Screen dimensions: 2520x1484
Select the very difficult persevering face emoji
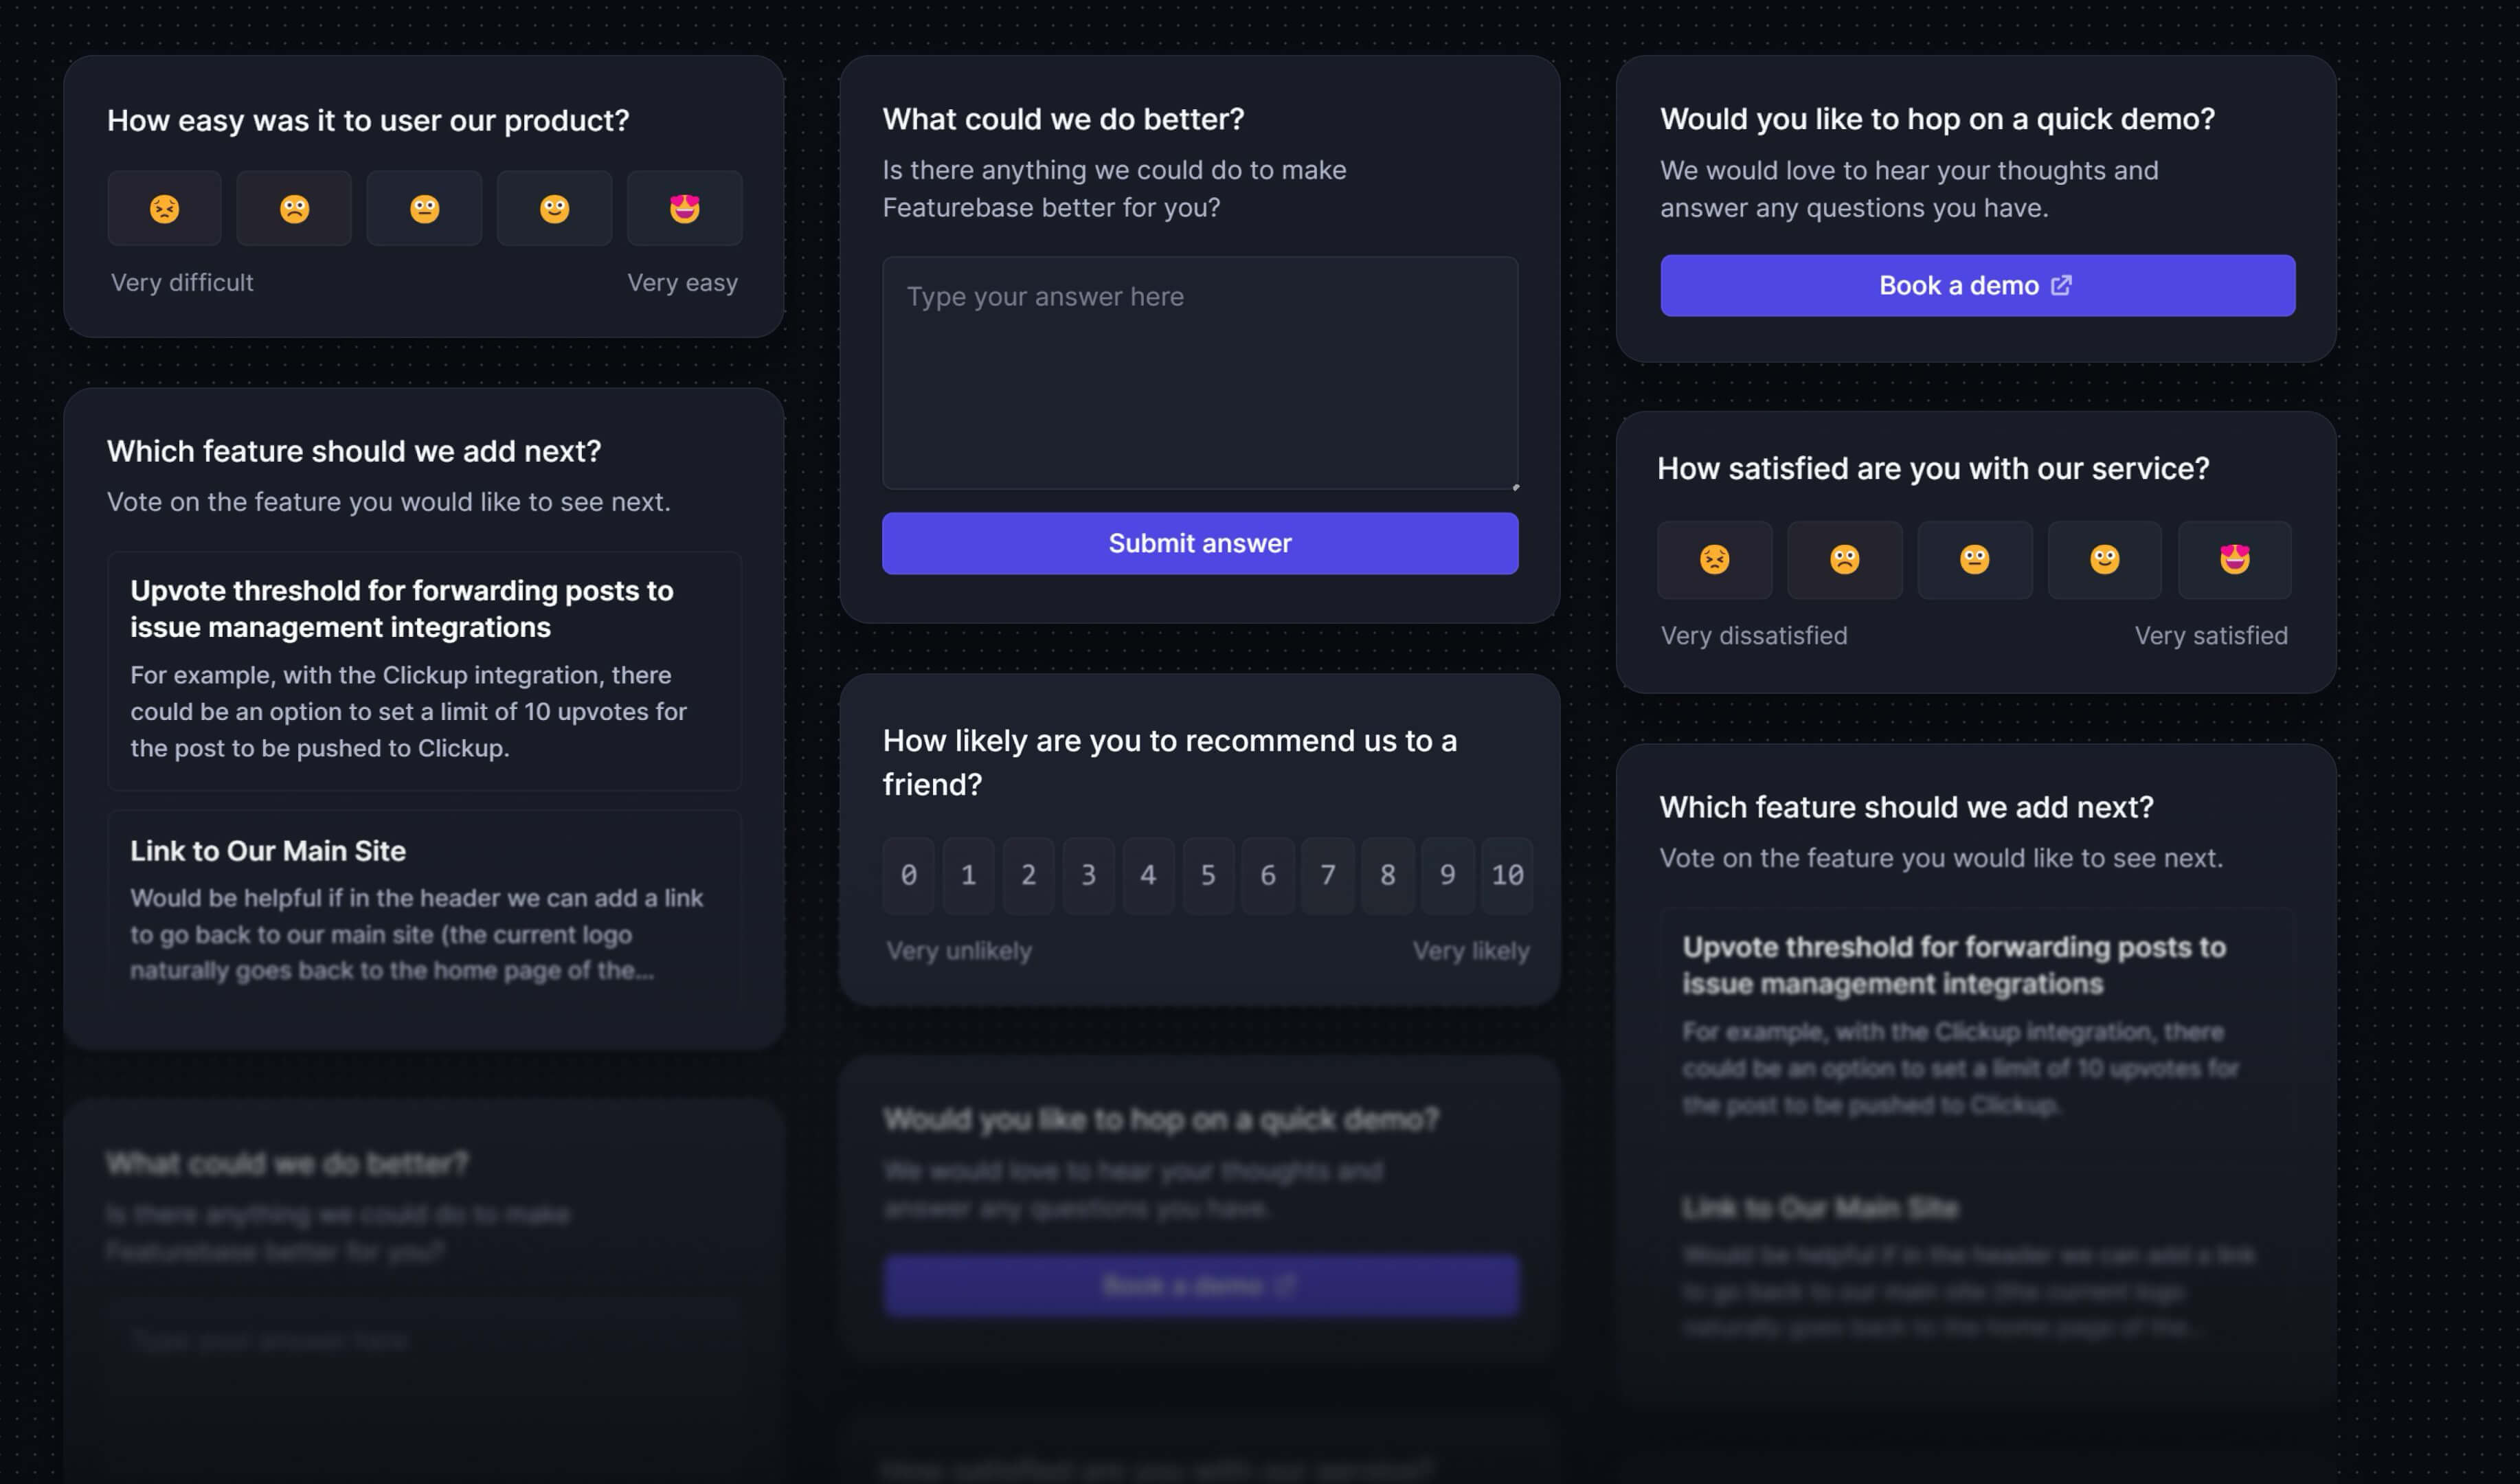(x=165, y=208)
